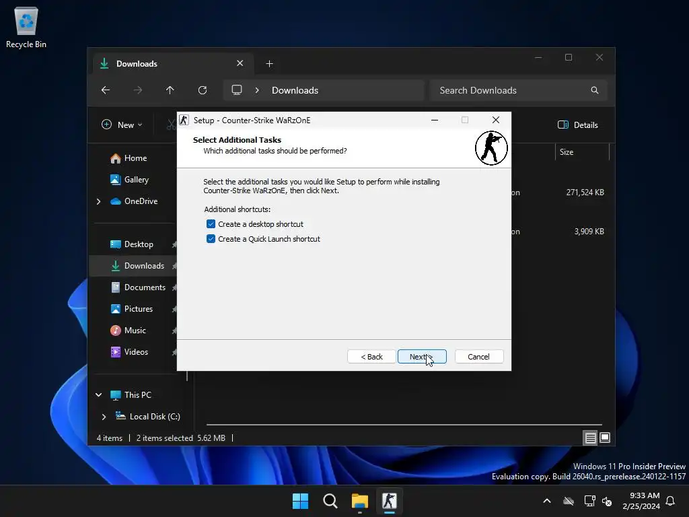Add a new File Explorer tab
The height and width of the screenshot is (517, 689).
pos(269,64)
